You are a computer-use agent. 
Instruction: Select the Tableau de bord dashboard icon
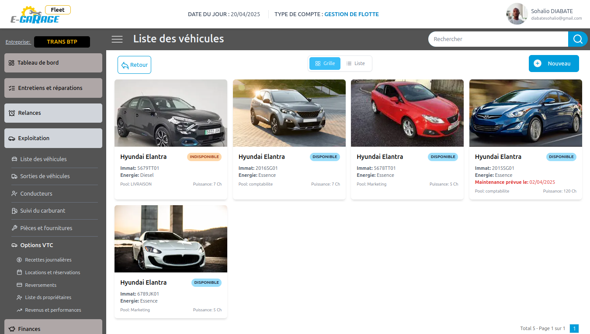10,62
